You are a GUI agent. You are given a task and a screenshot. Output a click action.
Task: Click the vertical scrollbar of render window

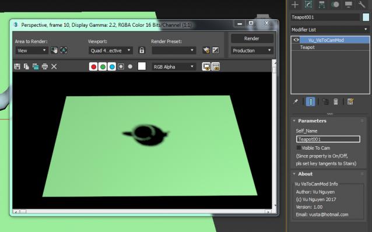click(275, 134)
